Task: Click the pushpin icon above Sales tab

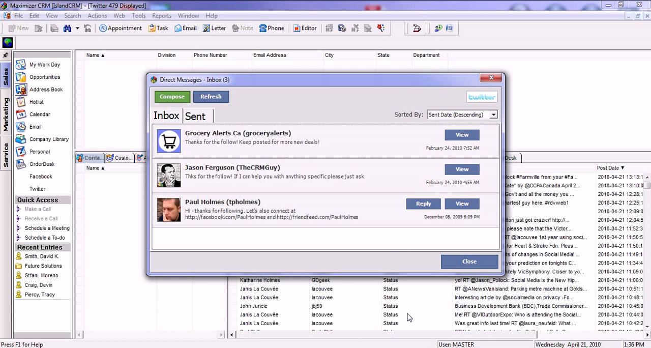Action: pos(6,55)
